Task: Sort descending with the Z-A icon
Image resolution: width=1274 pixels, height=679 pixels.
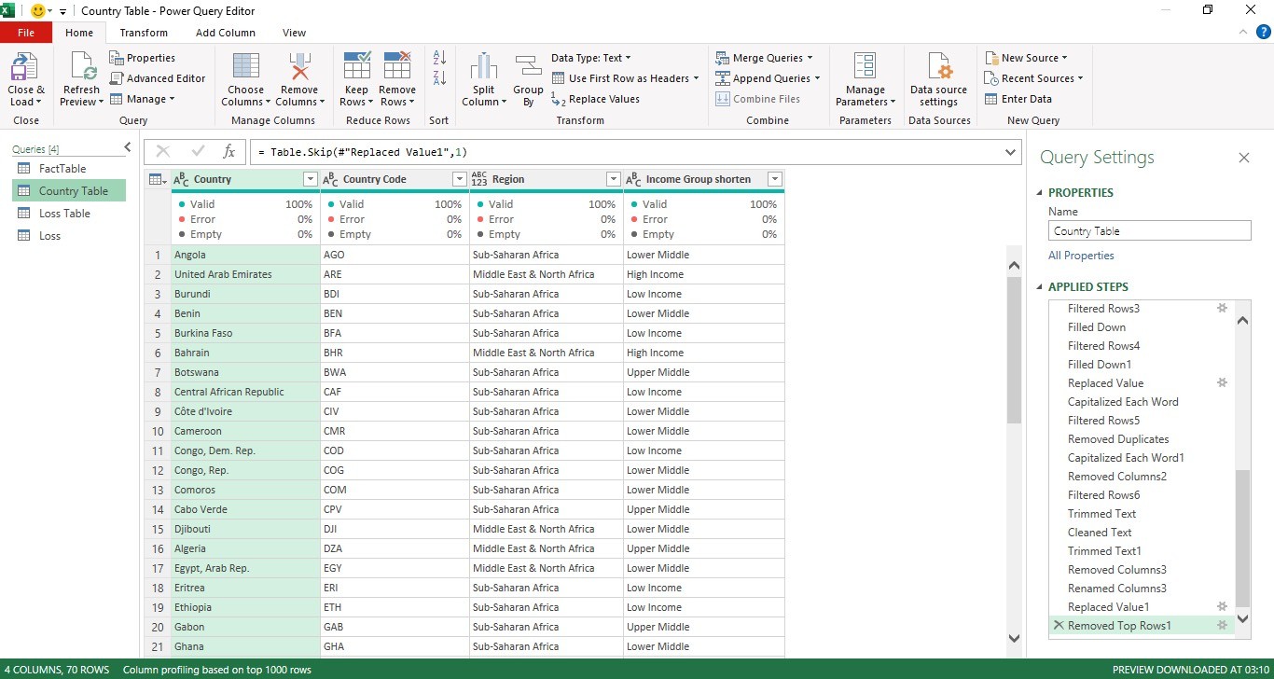Action: coord(440,78)
